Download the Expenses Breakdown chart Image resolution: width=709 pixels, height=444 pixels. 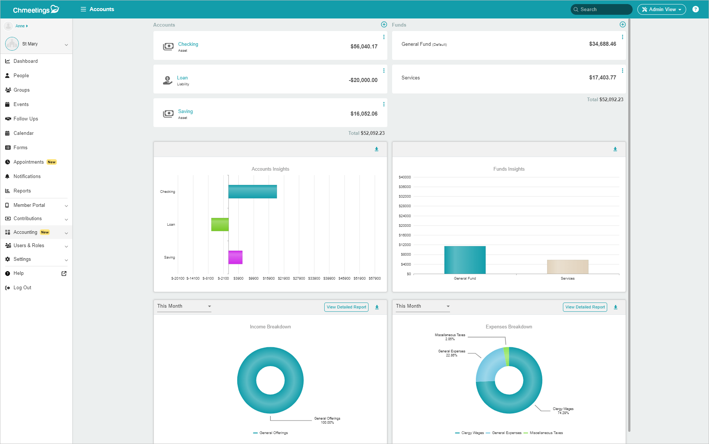point(616,307)
